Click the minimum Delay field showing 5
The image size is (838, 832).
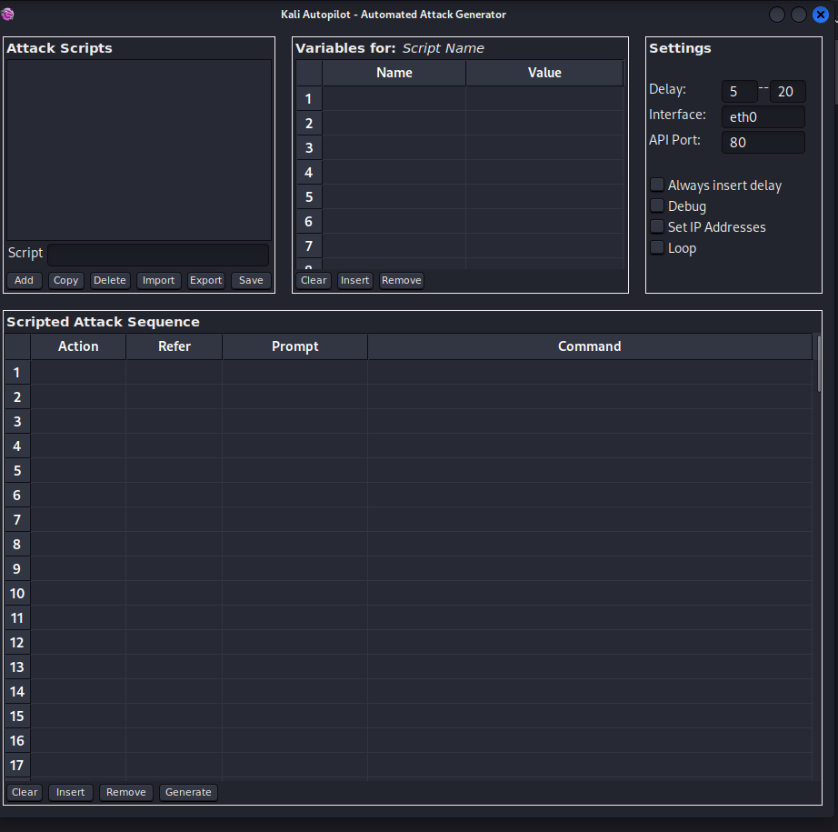coord(740,92)
